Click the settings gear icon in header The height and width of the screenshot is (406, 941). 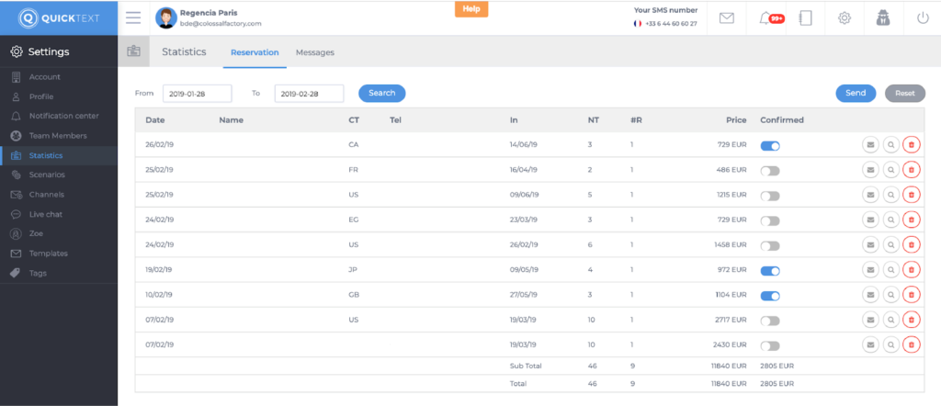click(844, 17)
